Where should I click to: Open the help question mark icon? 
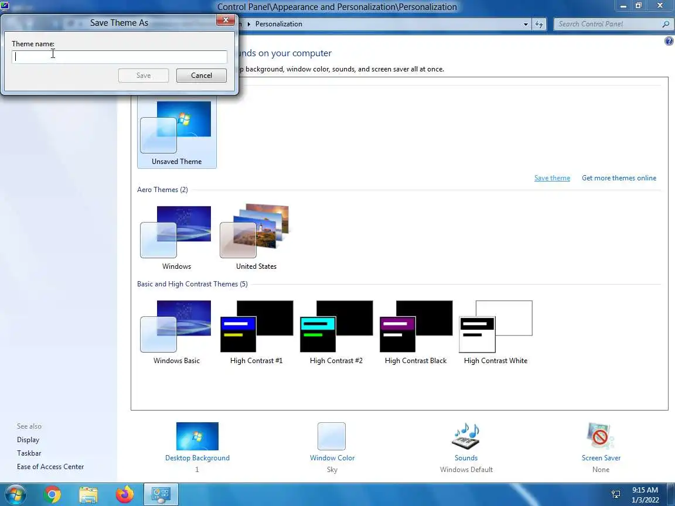pos(669,41)
